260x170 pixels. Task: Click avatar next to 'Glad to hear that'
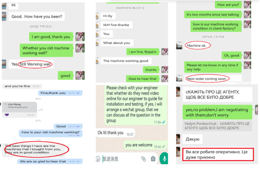pyautogui.click(x=165, y=79)
